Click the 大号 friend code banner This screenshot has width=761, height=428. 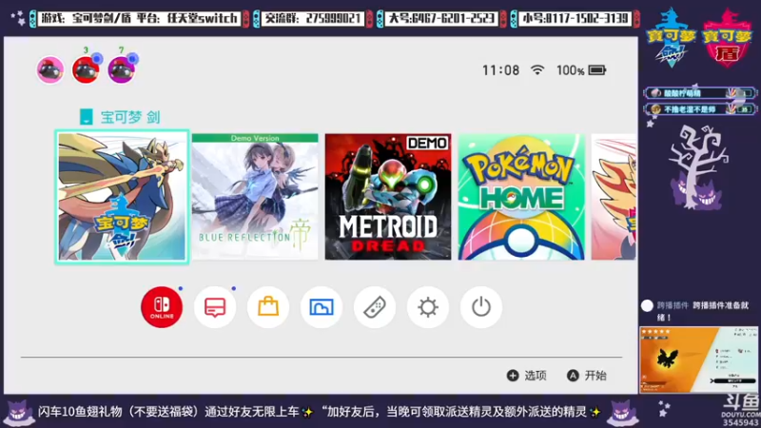coord(441,18)
